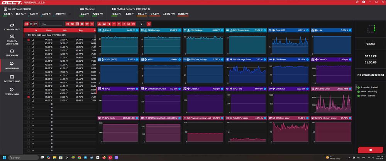Check the row with average 61.37 °C
The height and width of the screenshot is (161, 386).
click(29, 72)
